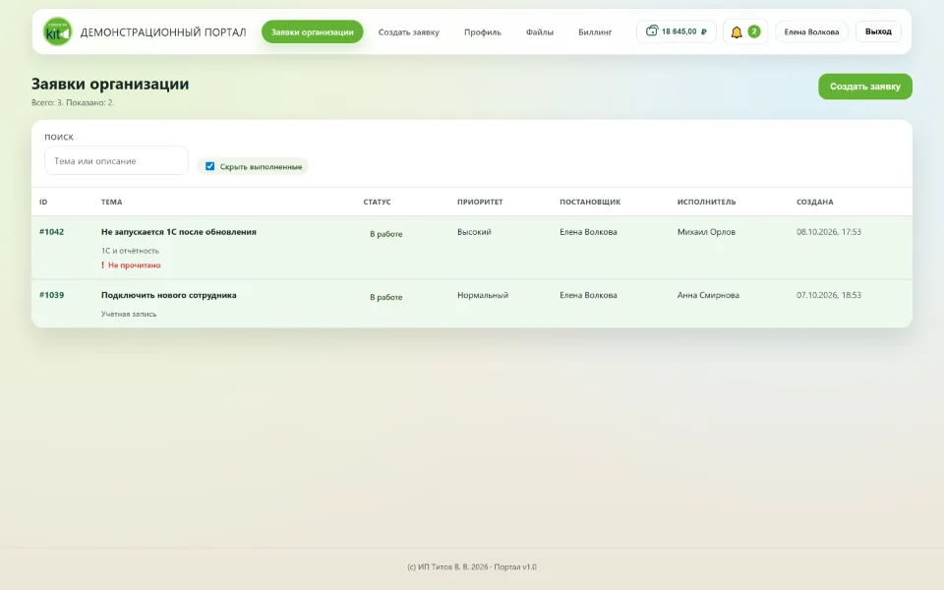Click the СОЗДАНА column header
This screenshot has width=944, height=590.
(814, 202)
